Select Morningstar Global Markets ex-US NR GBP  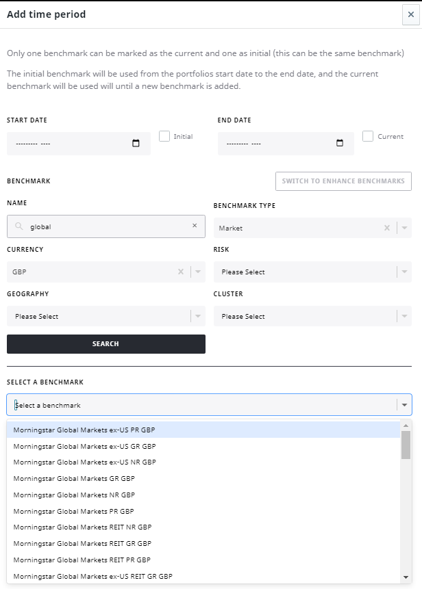point(203,462)
